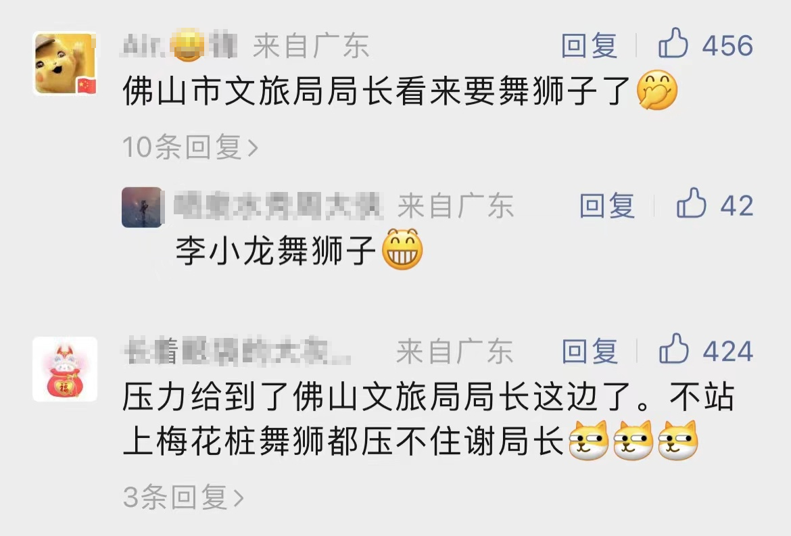Like the 李小龙舞狮子 reply
791x536 pixels.
tap(691, 203)
